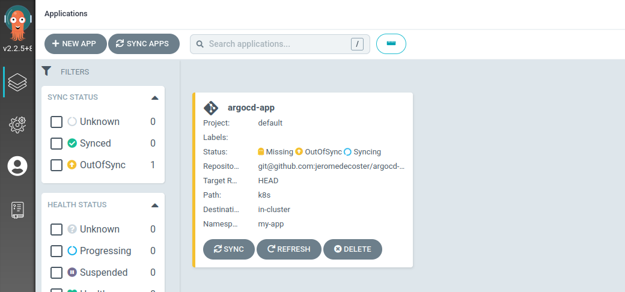Click the ruler icon button beside search
625x292 pixels.
(391, 44)
